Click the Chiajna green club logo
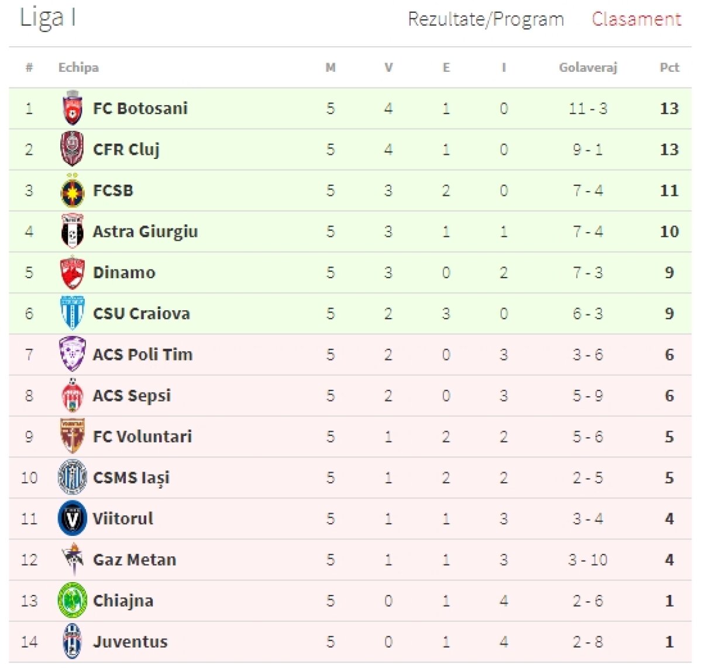The height and width of the screenshot is (668, 702). click(x=73, y=601)
